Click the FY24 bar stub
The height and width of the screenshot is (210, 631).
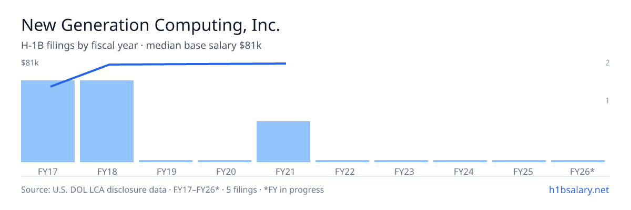tap(460, 161)
